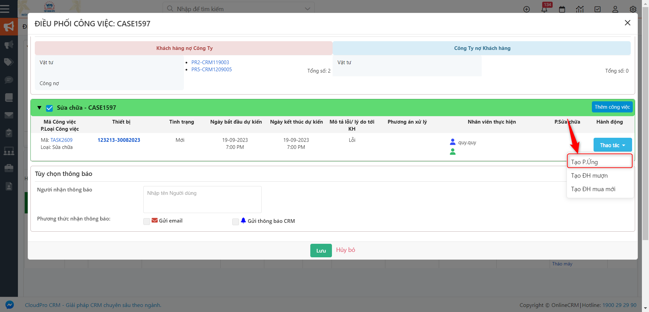Click the Tháo máy text behind dialog

[562, 264]
